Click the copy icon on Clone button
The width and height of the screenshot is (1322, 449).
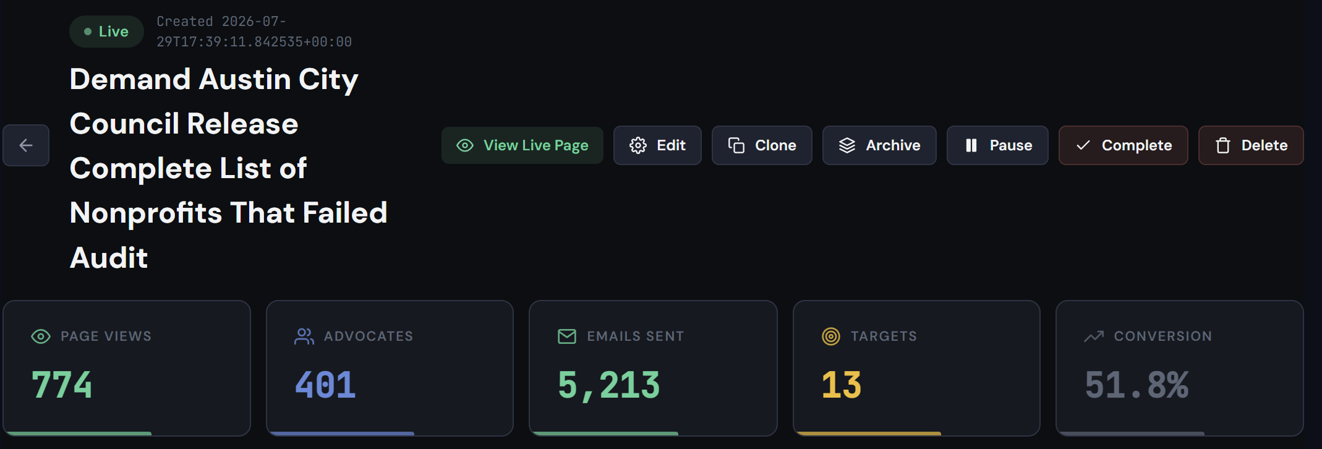click(x=736, y=145)
